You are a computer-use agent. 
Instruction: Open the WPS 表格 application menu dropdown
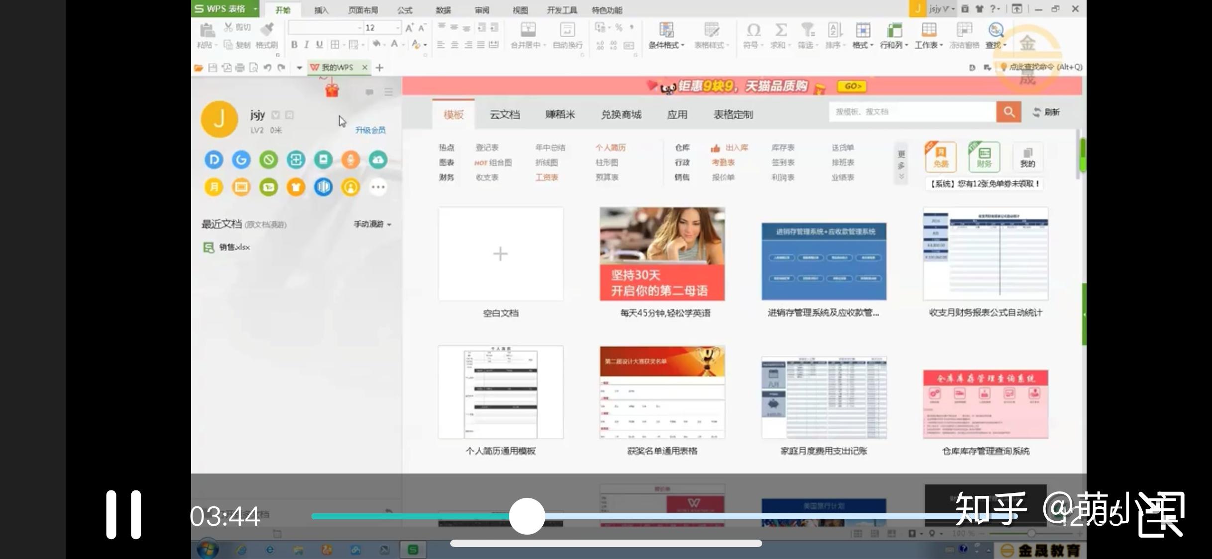(x=255, y=9)
